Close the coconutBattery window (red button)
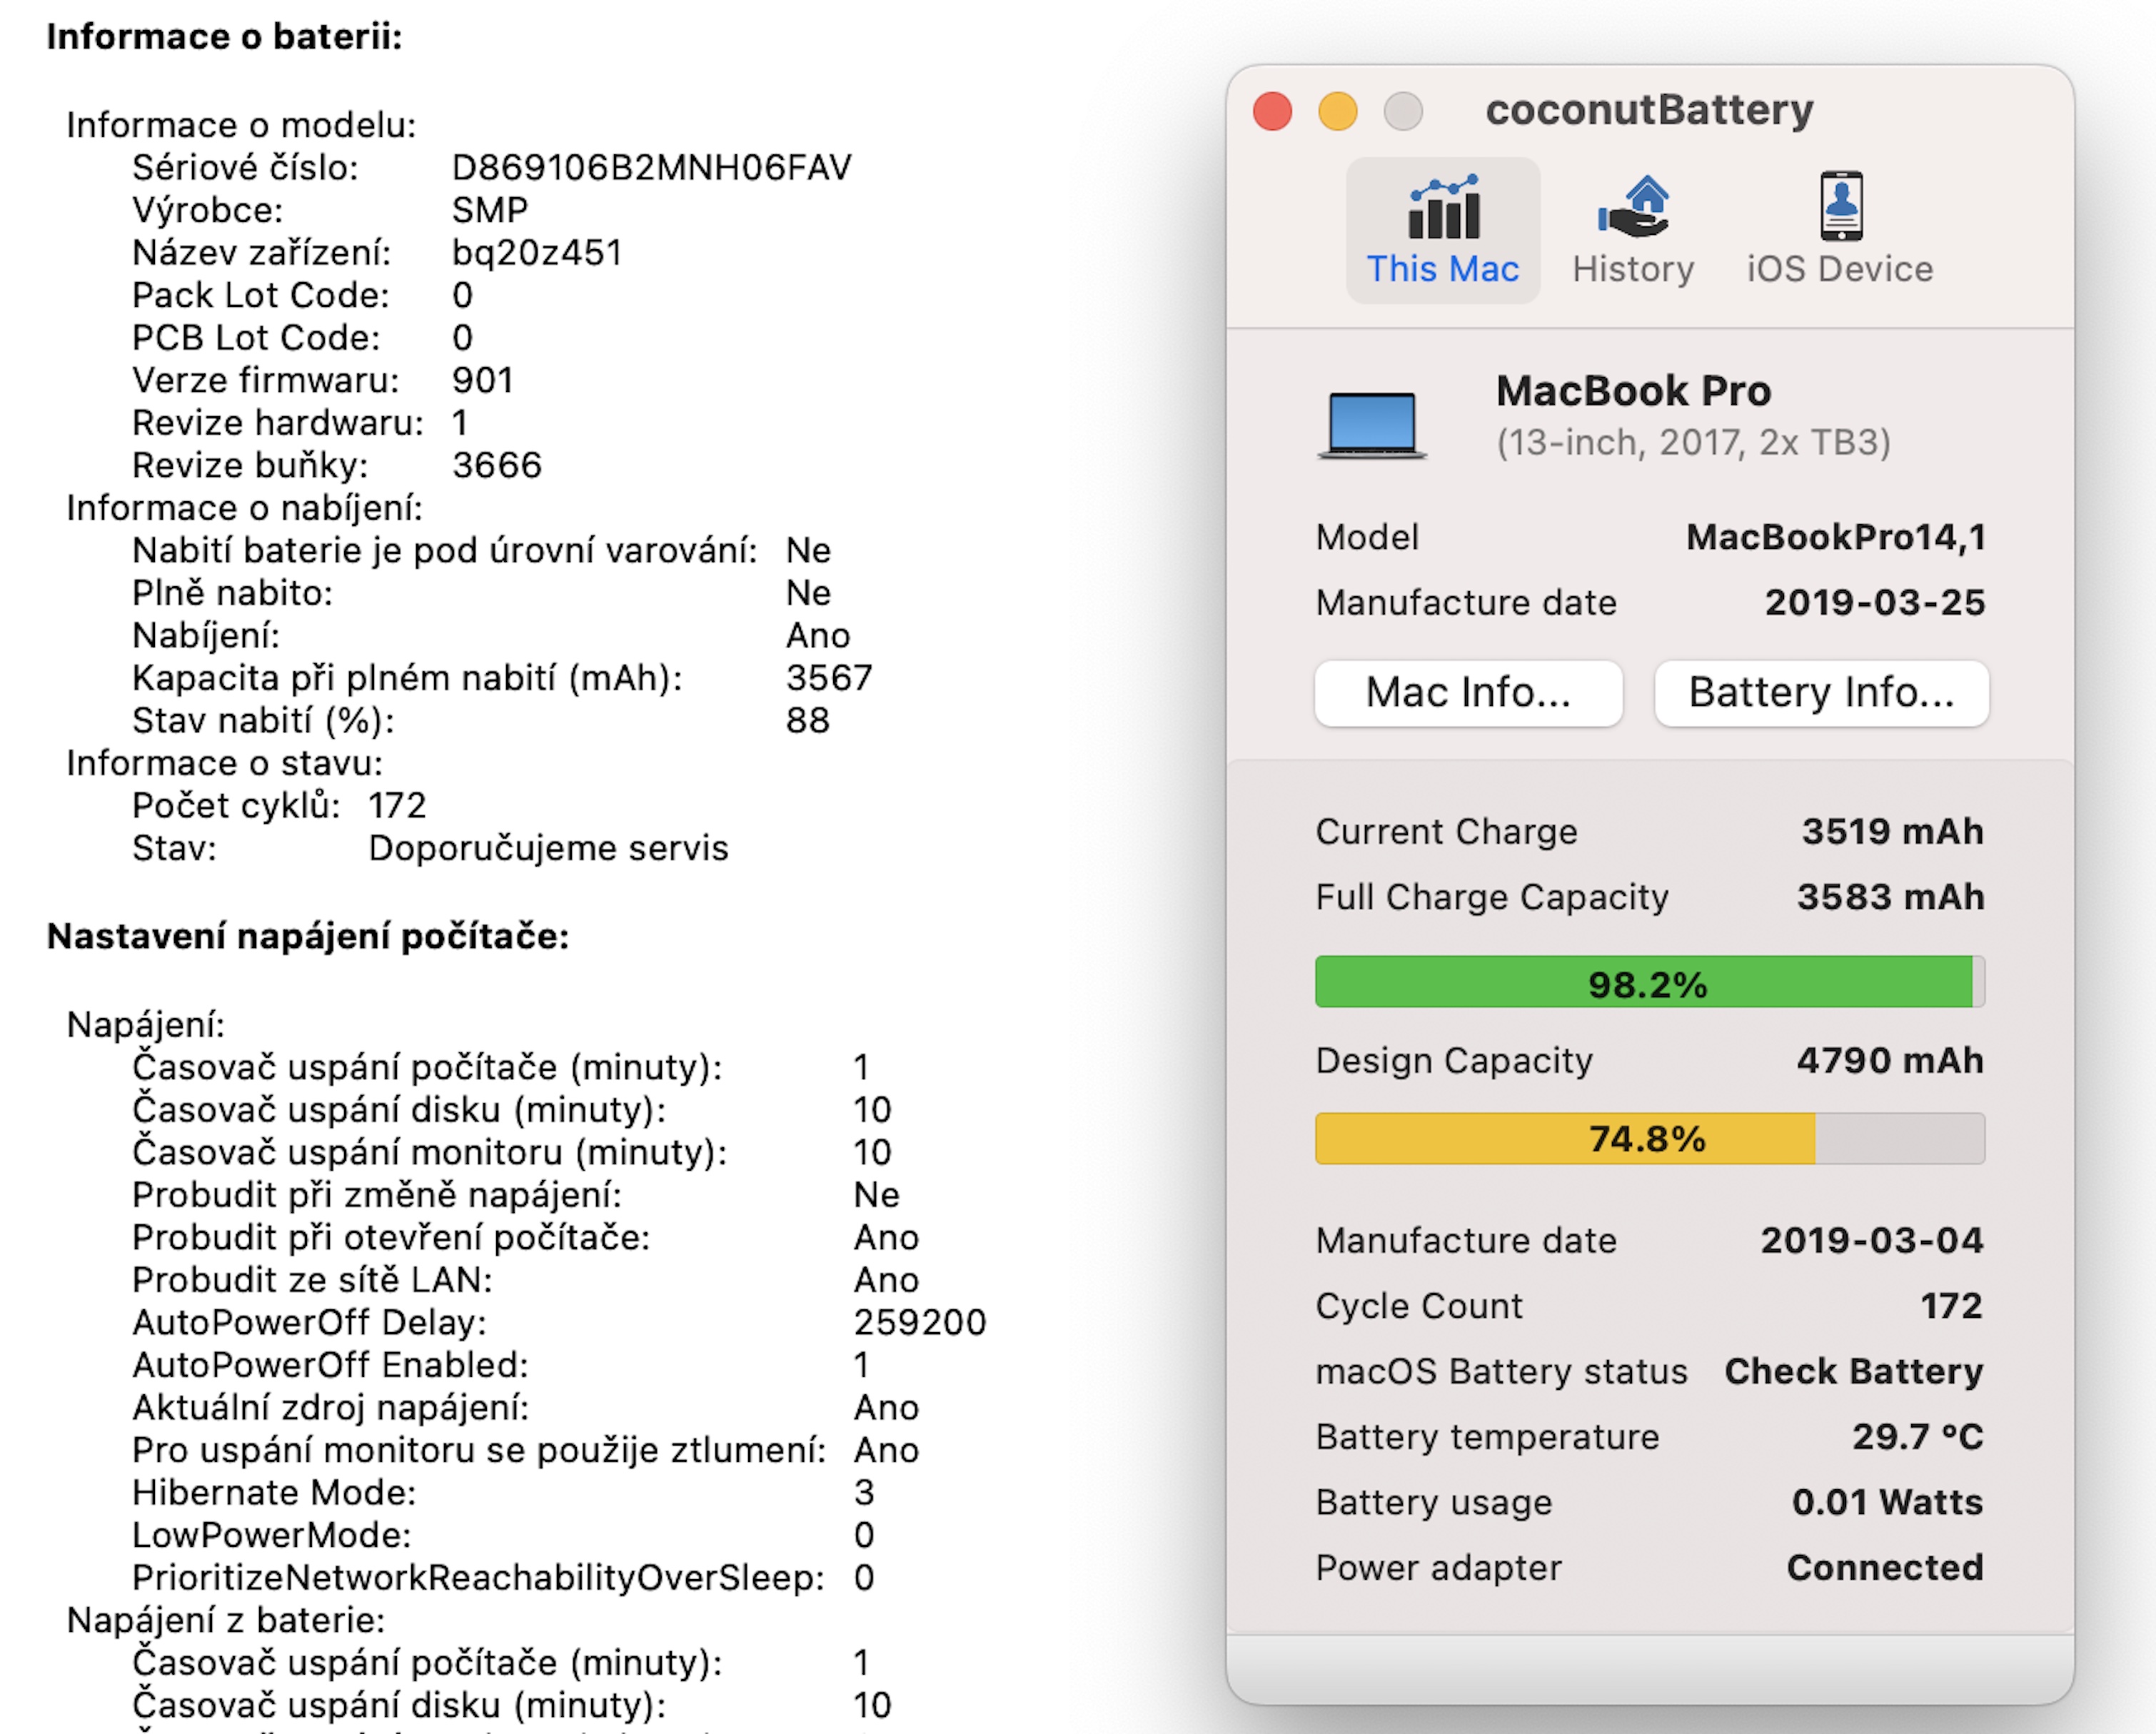 (1272, 111)
